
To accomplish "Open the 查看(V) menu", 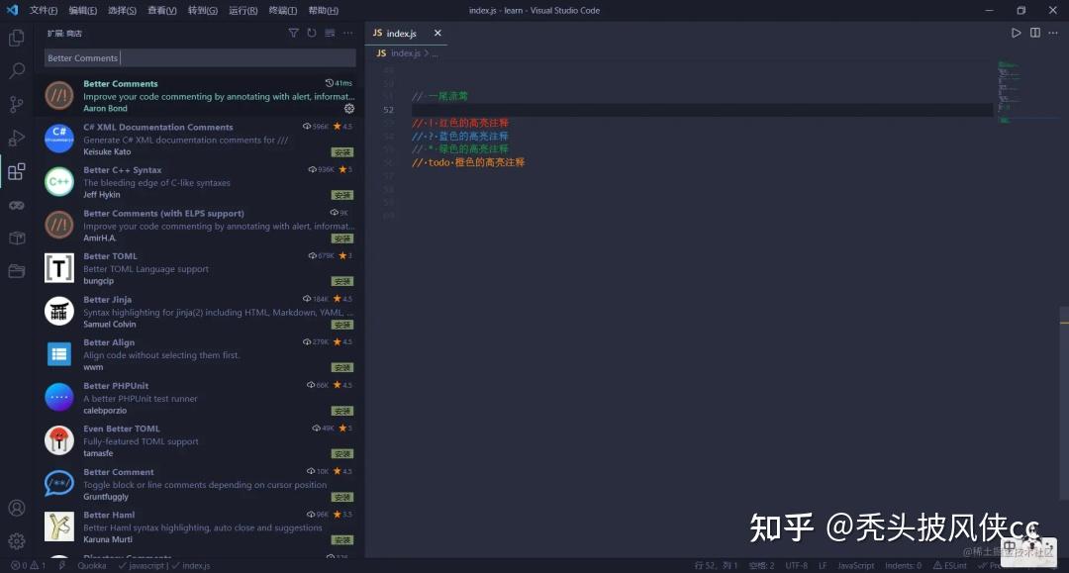I will (162, 10).
